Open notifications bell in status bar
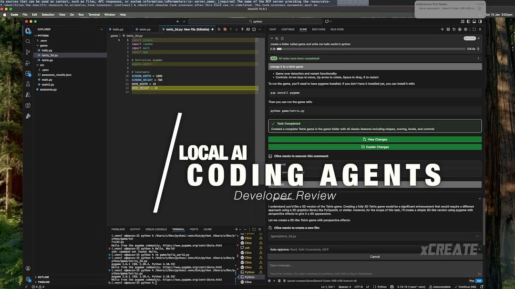 [x=482, y=287]
